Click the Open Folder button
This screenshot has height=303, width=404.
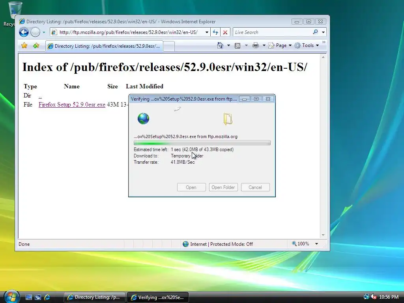[223, 187]
